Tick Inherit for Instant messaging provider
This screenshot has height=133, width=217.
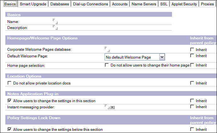click(x=192, y=107)
